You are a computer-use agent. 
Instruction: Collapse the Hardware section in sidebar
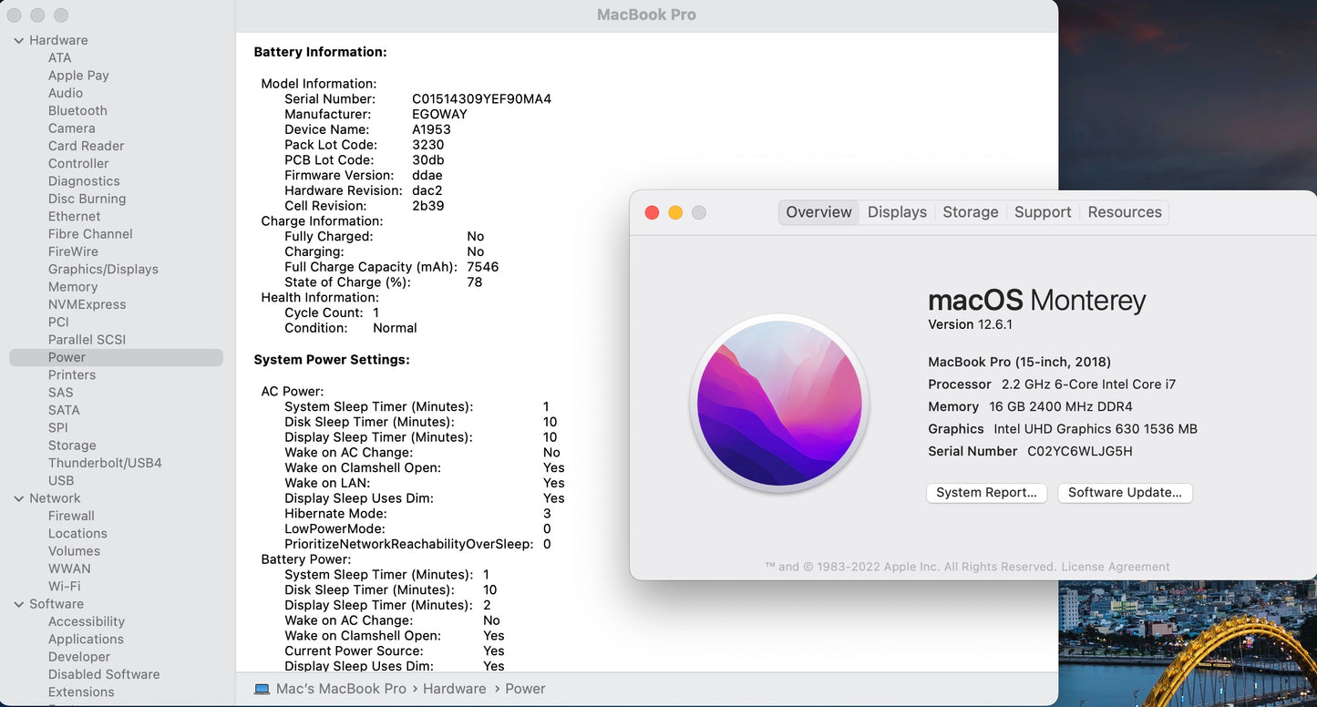[x=18, y=40]
